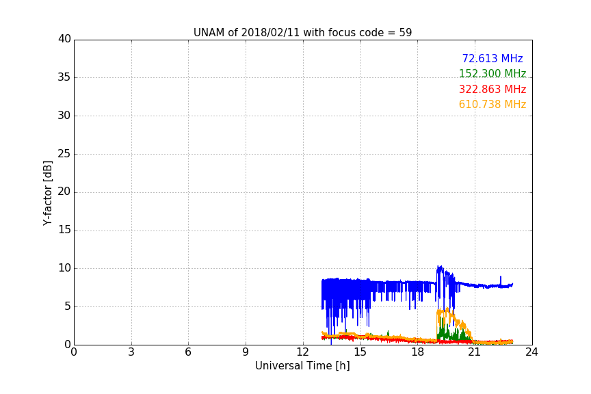Select the orange '610.738 MHz' legend label

point(492,105)
